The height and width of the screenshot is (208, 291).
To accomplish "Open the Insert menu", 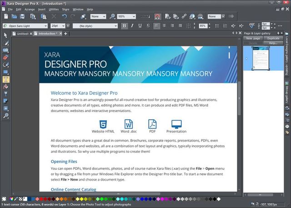I will point(41,10).
